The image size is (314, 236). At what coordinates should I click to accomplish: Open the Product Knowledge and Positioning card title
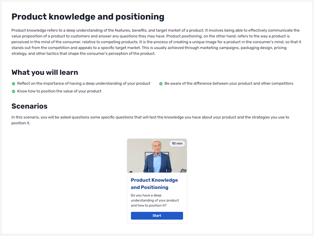click(x=154, y=184)
